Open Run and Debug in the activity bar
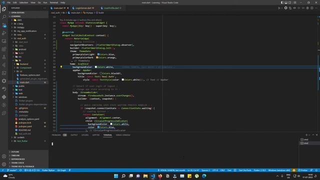 4,33
